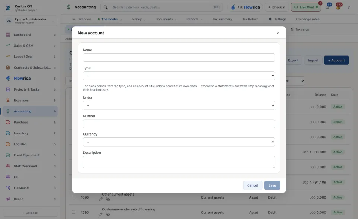Open Logistic sidebar icon
358x219 pixels.
(8, 144)
